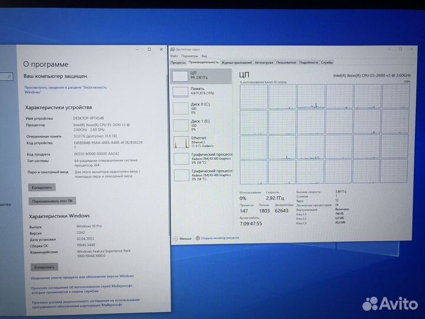
Task: Open Microsoft services agreement link
Action: [81, 289]
